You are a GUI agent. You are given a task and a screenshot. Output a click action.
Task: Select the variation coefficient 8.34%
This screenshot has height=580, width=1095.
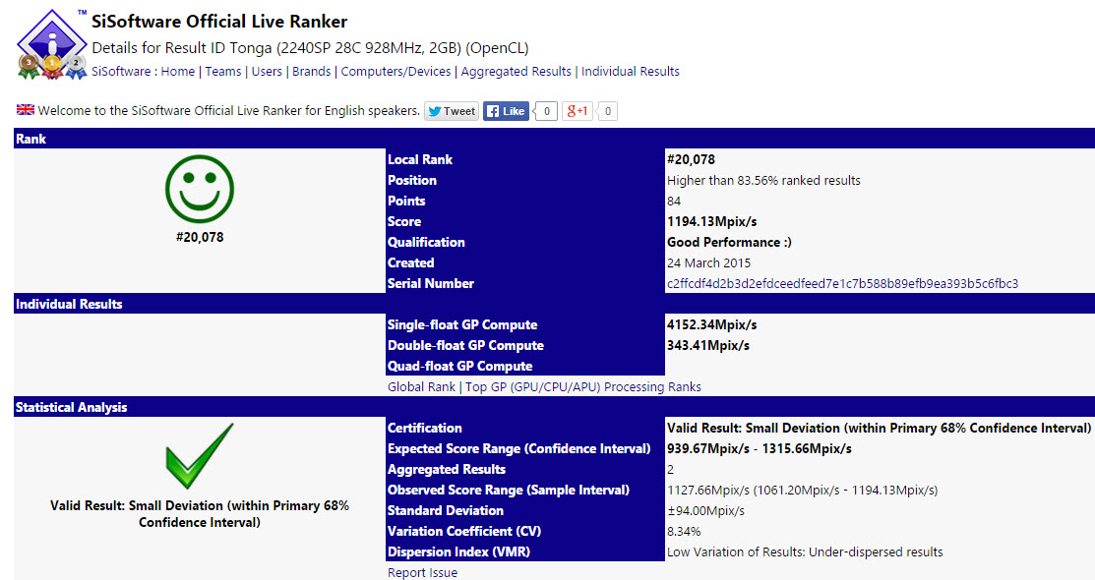[x=684, y=531]
